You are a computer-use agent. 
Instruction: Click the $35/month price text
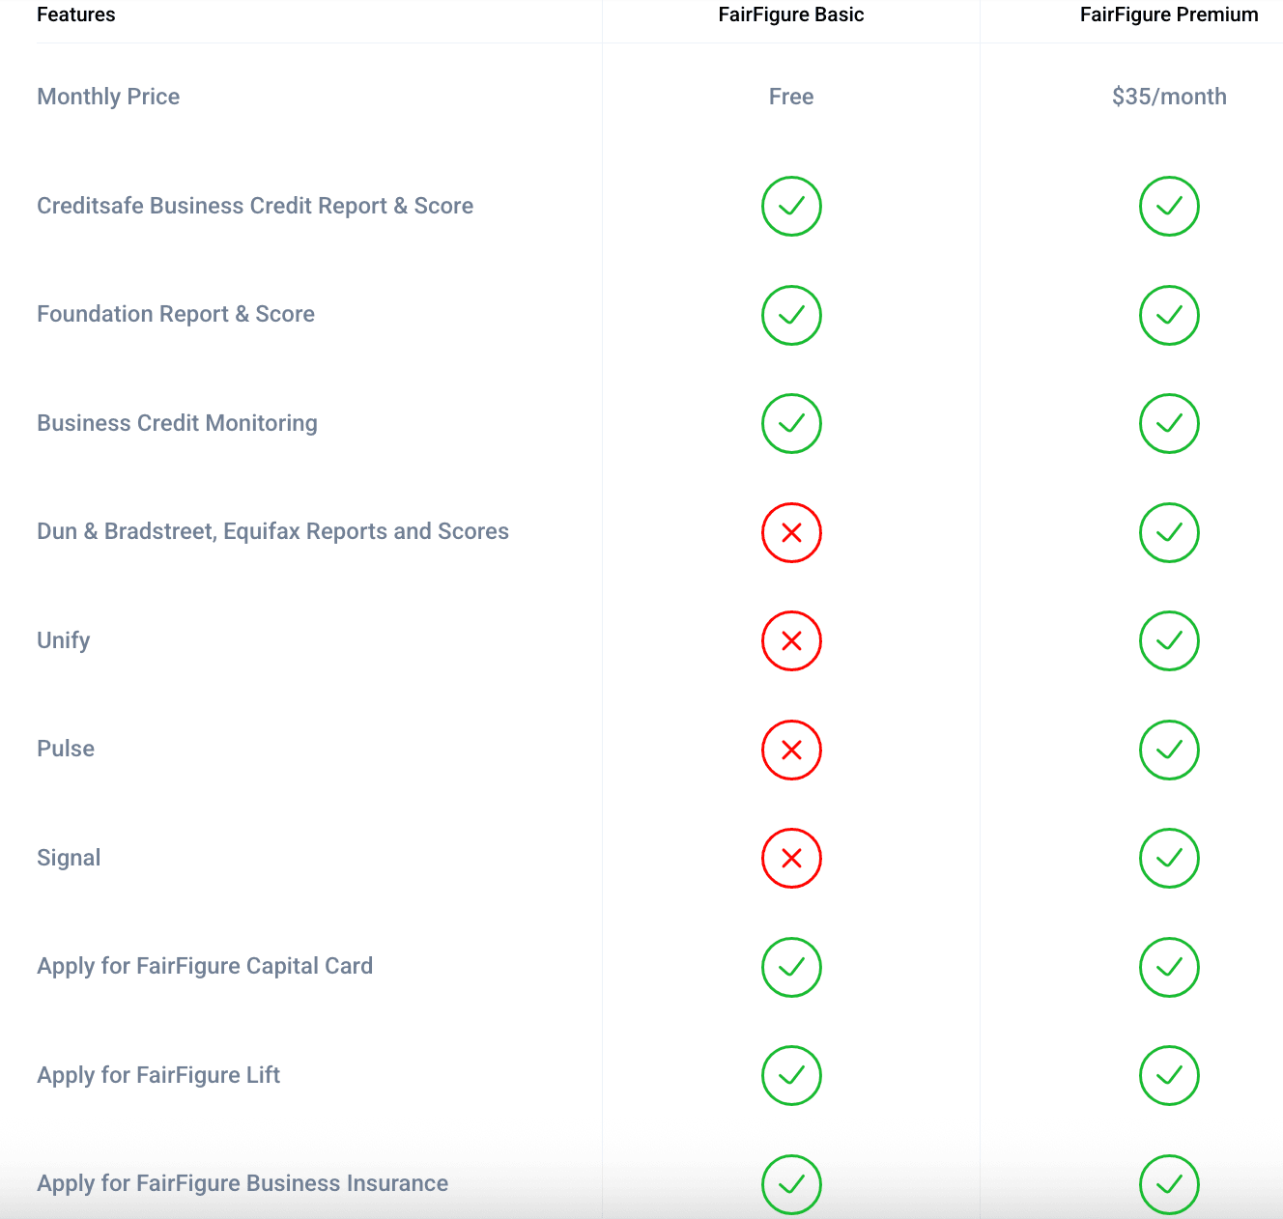click(x=1169, y=97)
